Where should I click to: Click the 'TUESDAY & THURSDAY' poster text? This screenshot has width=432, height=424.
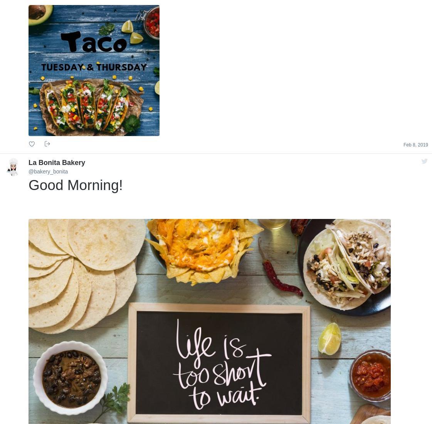tap(94, 67)
